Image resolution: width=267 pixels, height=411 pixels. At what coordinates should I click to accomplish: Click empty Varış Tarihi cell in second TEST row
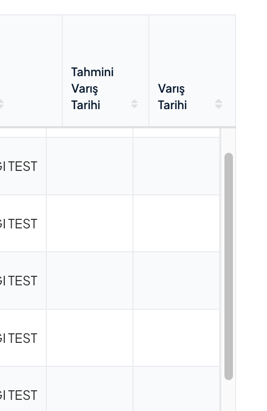point(176,224)
